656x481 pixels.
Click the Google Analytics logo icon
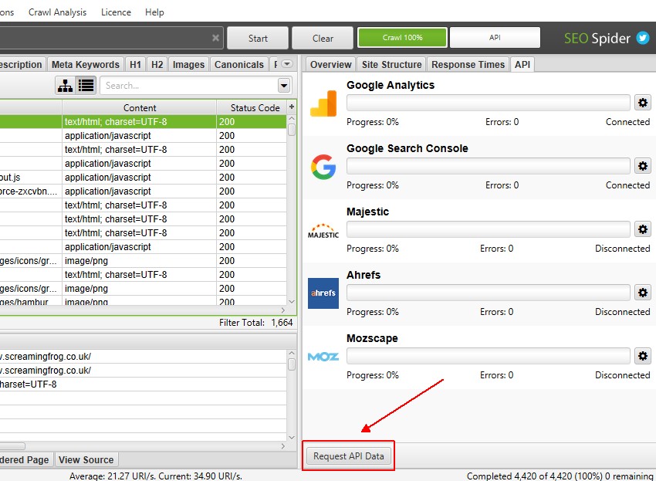tap(323, 102)
